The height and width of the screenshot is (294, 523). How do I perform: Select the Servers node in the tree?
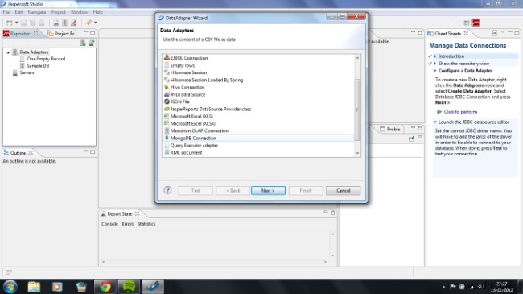(27, 72)
